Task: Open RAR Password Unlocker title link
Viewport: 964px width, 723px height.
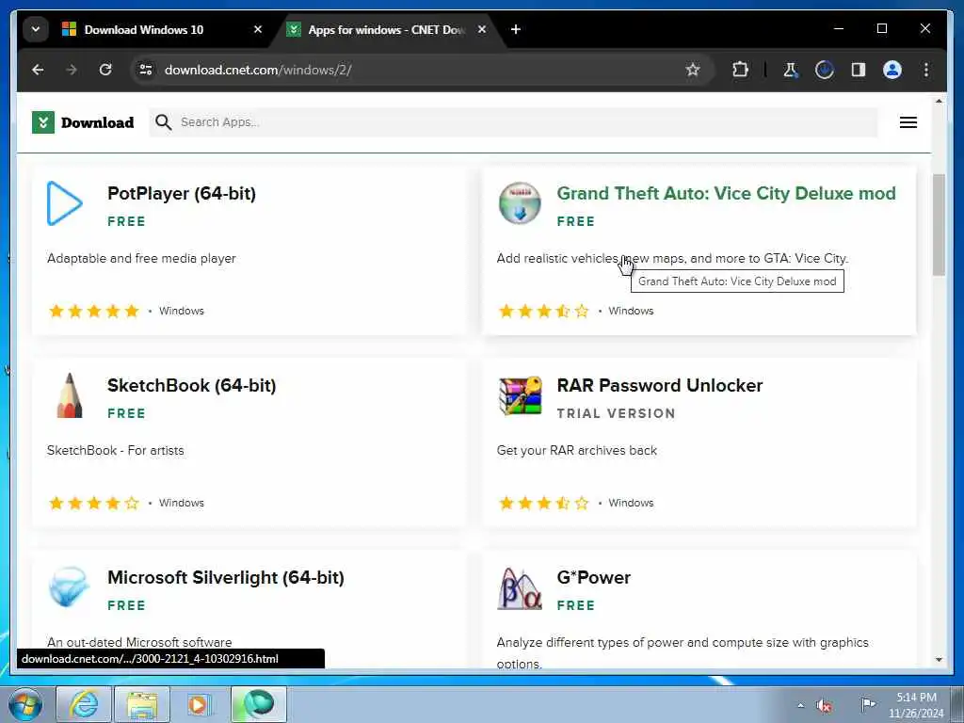Action: tap(660, 385)
